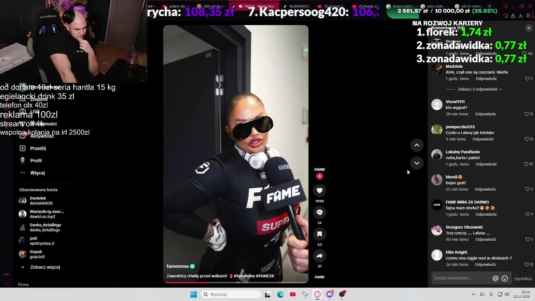Reply to blendi via Odpowiedz
Viewport: 535px width, 301px height.
coord(486,189)
